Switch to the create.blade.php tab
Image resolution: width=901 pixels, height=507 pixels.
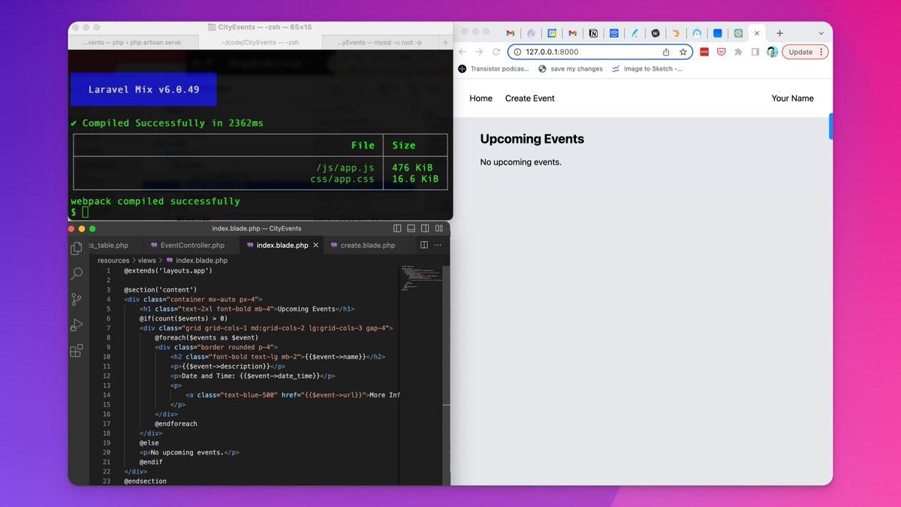pyautogui.click(x=367, y=245)
